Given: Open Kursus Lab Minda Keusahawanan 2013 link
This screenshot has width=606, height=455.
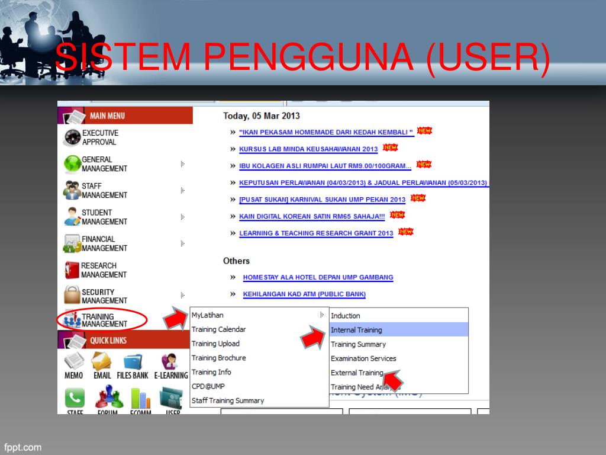Looking at the screenshot, I should [308, 149].
